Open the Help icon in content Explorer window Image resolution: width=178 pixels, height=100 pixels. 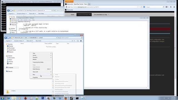pyautogui.click(x=81, y=41)
